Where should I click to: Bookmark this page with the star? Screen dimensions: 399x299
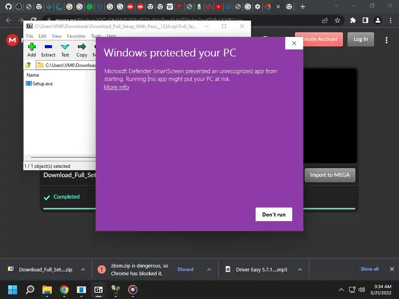click(337, 20)
